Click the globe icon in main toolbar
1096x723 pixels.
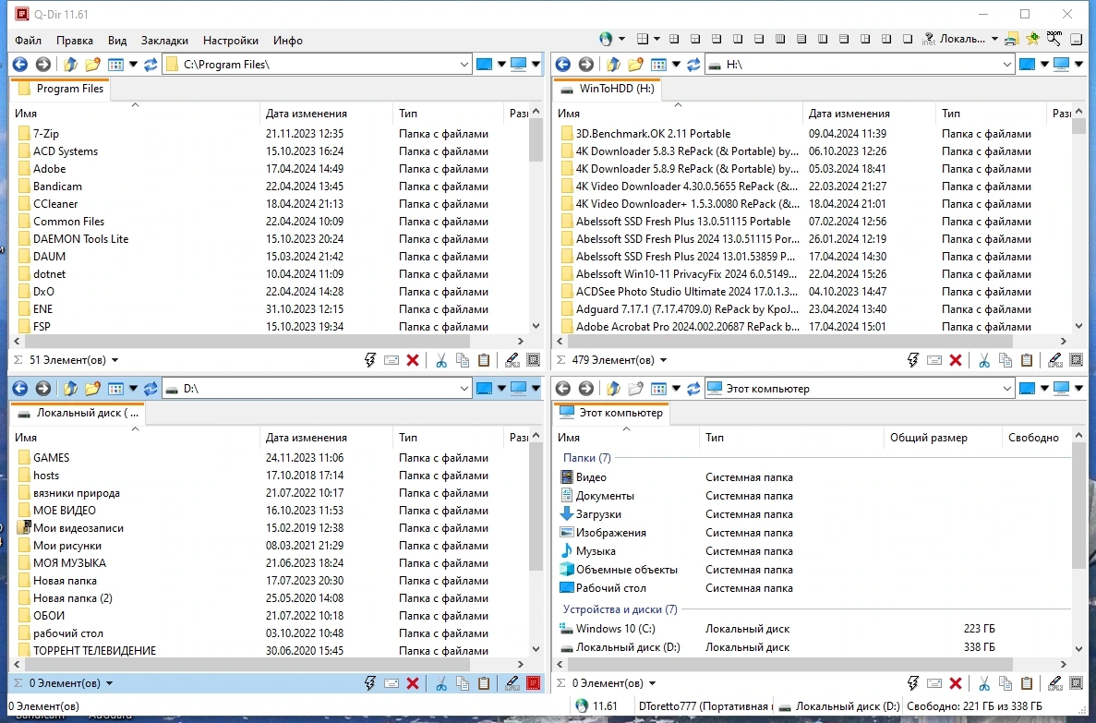coord(606,39)
